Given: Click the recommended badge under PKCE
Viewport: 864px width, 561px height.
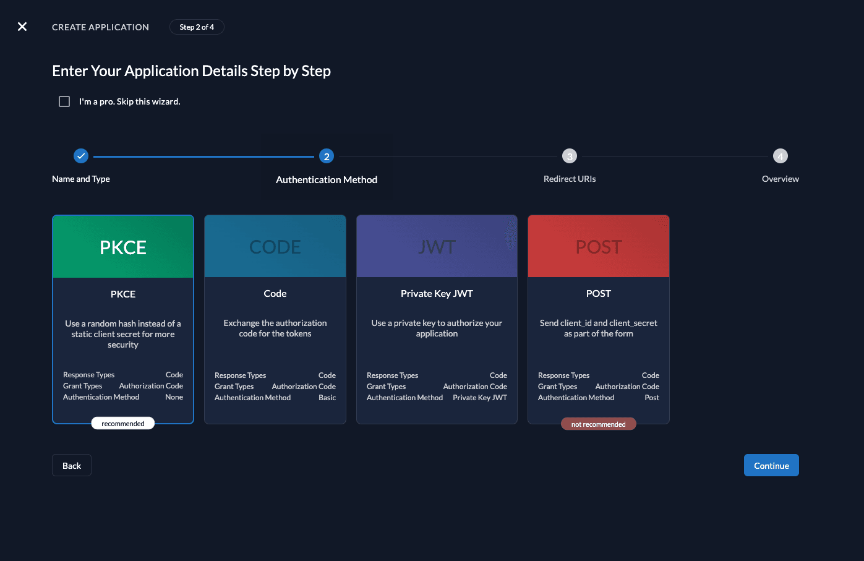Looking at the screenshot, I should (122, 423).
